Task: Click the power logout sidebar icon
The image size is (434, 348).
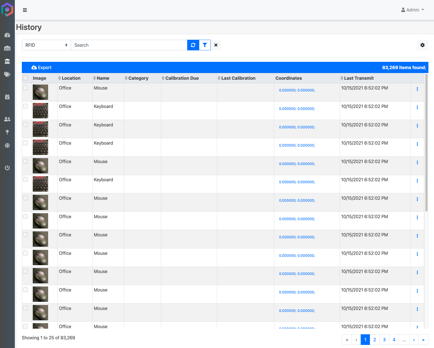Action: tap(7, 168)
